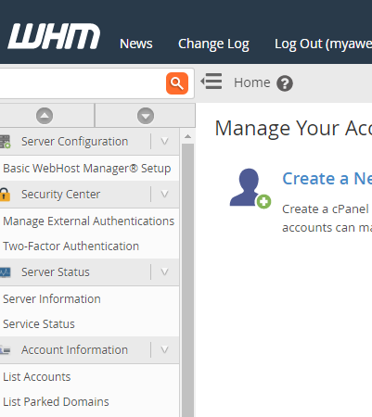
Task: Open the Change Log menu item
Action: [213, 44]
